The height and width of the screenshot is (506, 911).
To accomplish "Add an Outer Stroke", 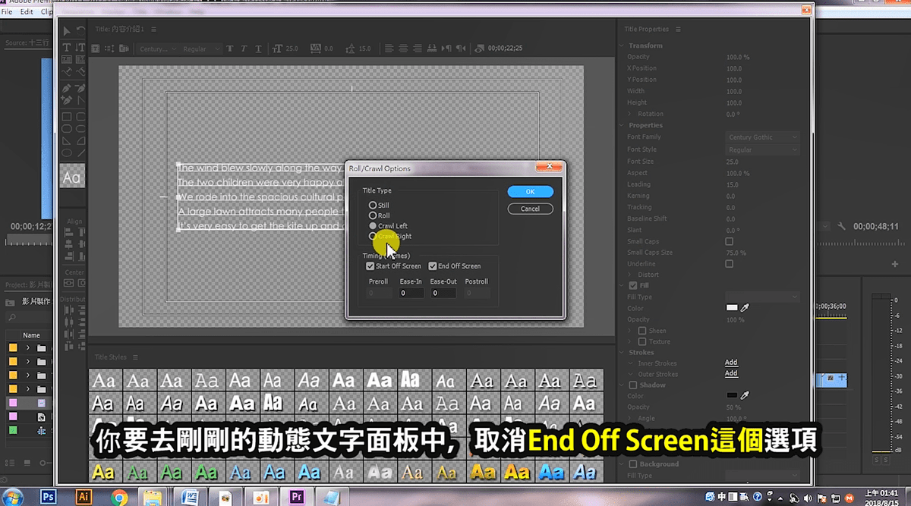I will (x=731, y=373).
